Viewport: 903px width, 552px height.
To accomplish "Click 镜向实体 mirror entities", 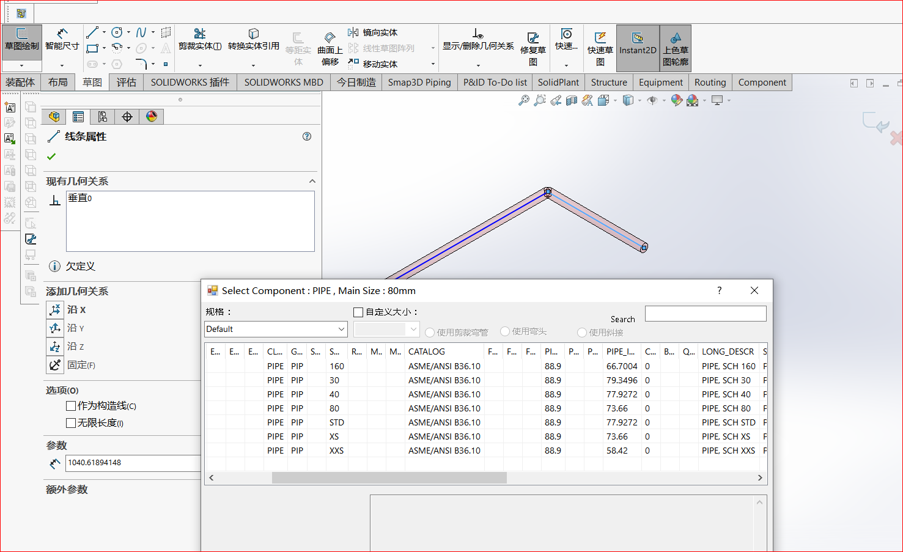I will tap(373, 32).
